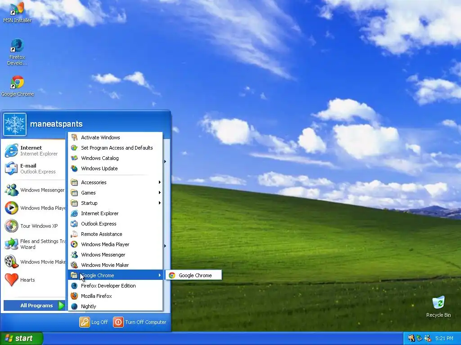Click the Windows Update icon

[x=74, y=168]
